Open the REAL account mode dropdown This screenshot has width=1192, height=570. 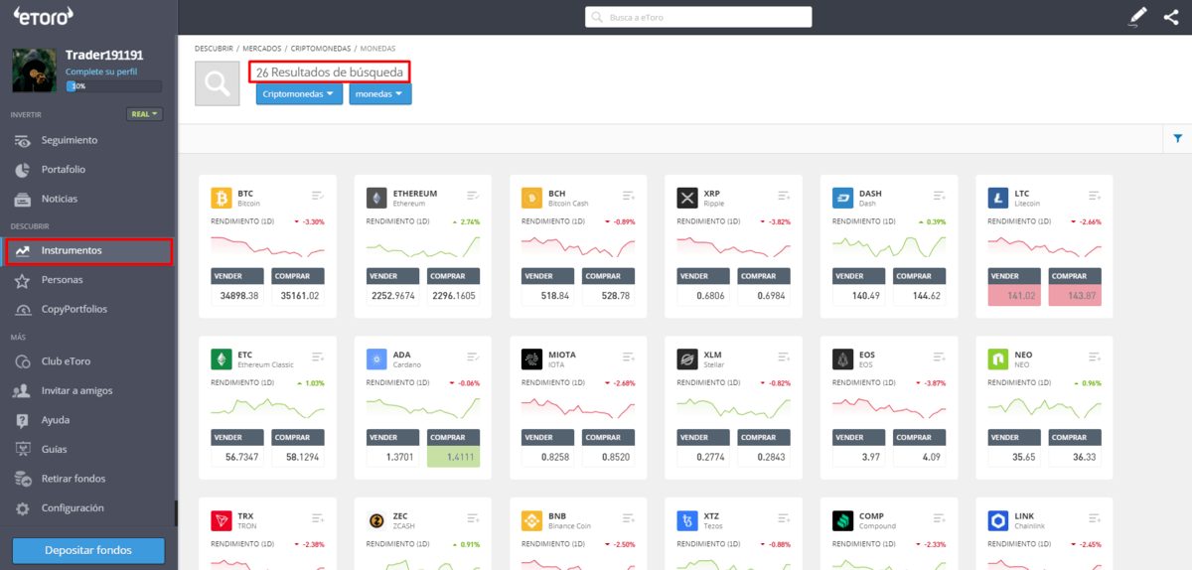pos(145,114)
